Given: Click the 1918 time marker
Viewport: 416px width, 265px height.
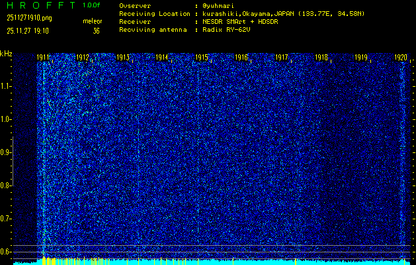Looking at the screenshot, I should tap(321, 58).
